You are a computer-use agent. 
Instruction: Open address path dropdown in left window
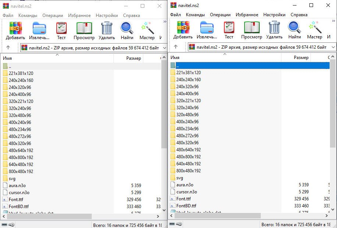pos(165,48)
